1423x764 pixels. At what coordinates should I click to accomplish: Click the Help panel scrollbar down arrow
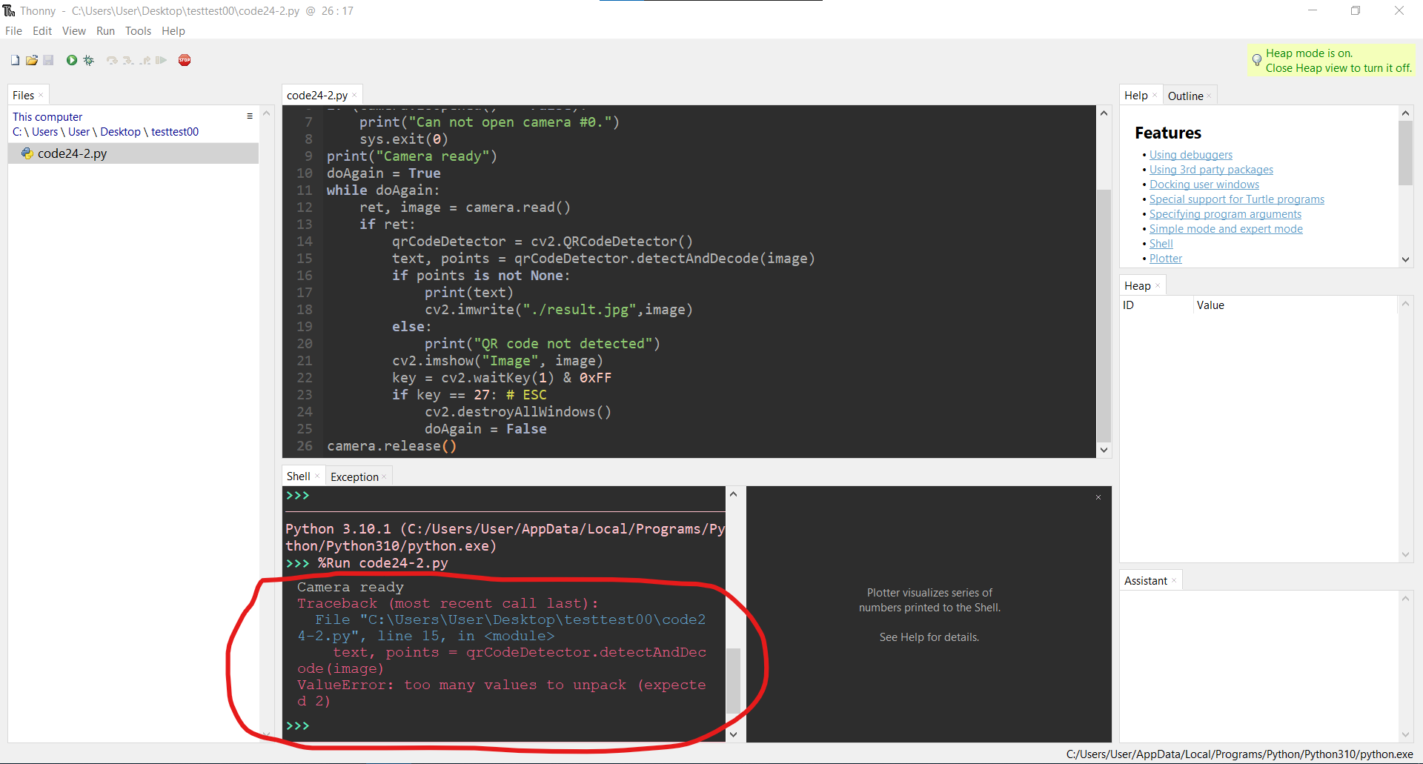point(1405,259)
